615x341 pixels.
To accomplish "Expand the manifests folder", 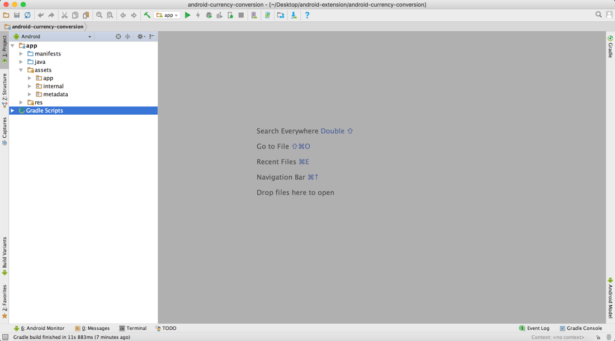I will 21,54.
